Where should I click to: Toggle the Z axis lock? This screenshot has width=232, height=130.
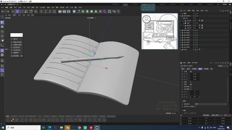point(50,11)
